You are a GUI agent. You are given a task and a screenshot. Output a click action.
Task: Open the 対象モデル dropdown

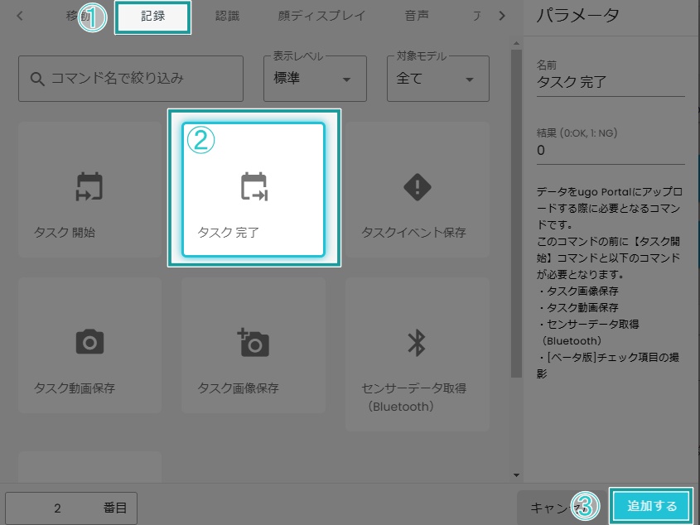[x=437, y=79]
